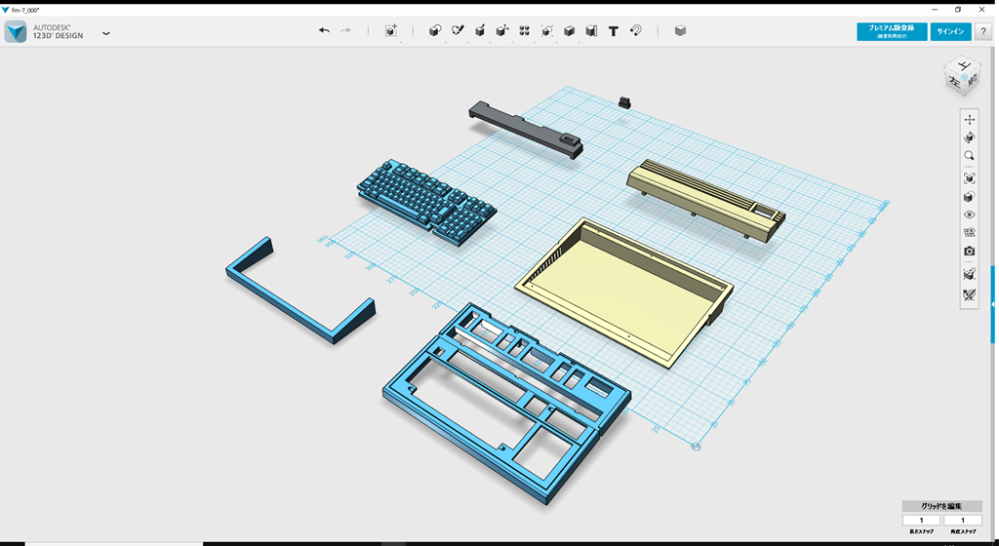Screen dimensions: 999x546
Task: Open the 123D Design application menu arrow
Action: click(x=106, y=33)
